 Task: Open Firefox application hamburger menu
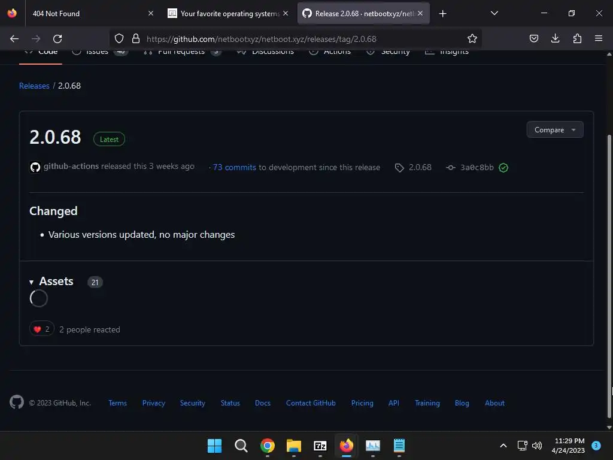coord(599,38)
